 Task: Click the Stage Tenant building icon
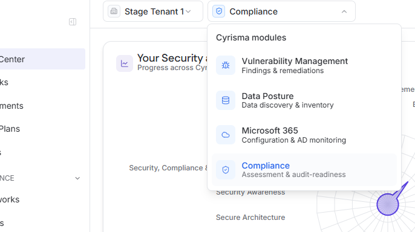point(114,11)
